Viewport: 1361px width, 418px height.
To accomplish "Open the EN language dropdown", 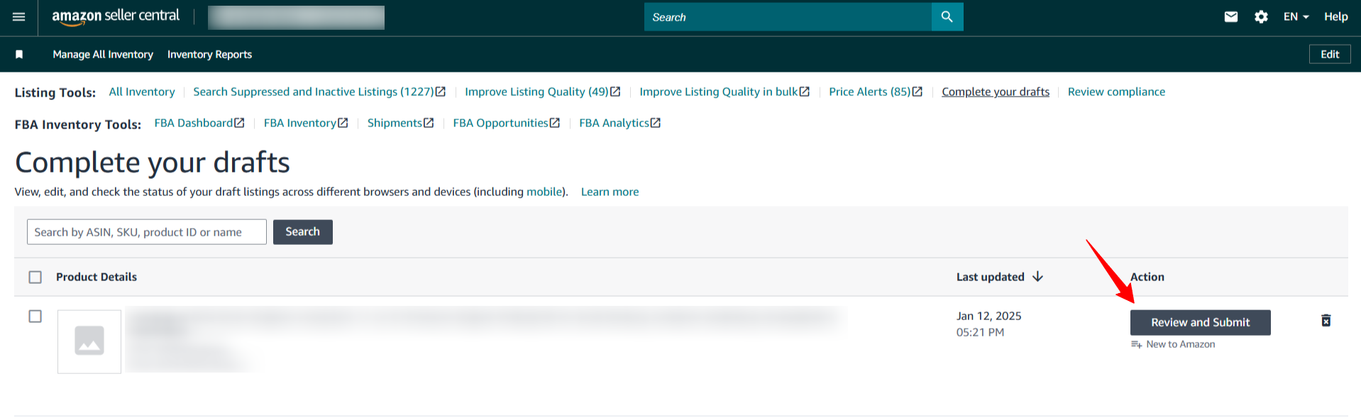I will click(1296, 17).
